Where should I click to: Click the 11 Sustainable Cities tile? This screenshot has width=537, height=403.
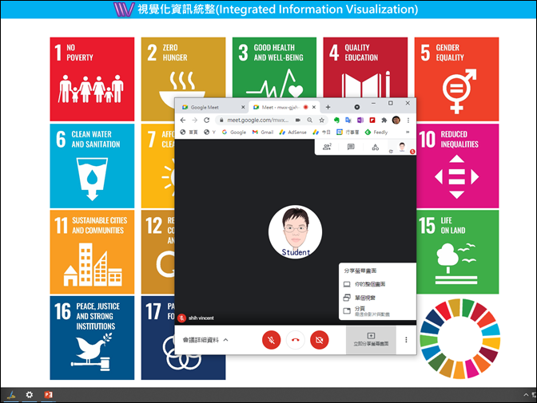[92, 252]
